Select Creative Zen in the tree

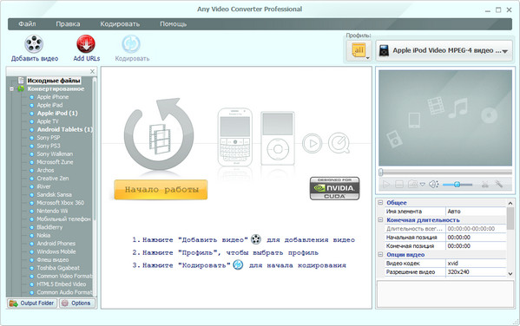pos(53,179)
